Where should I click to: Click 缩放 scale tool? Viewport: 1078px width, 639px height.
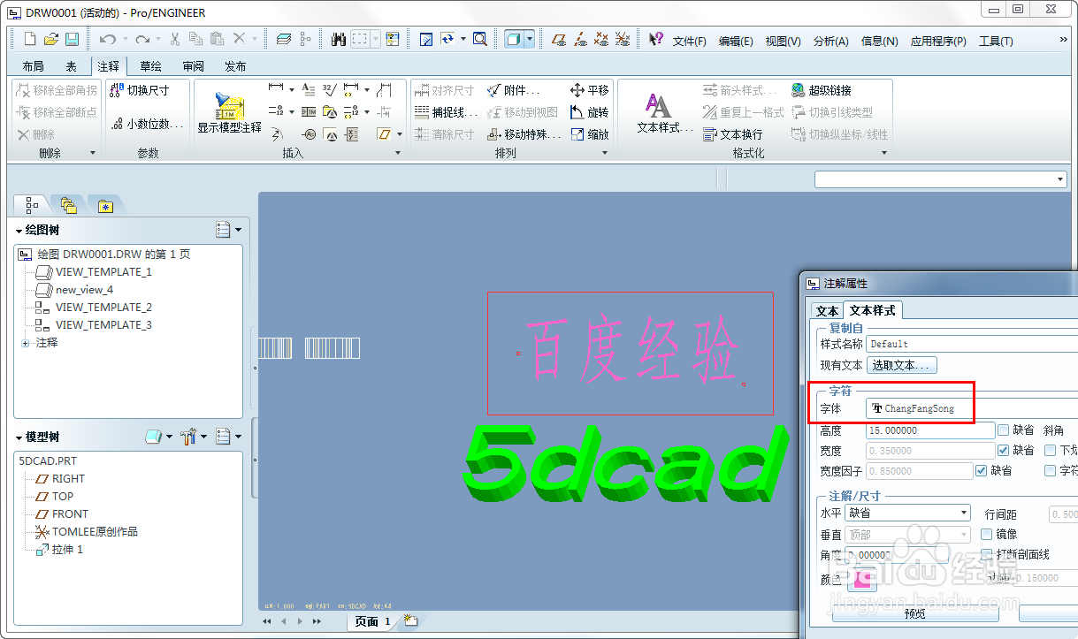click(x=590, y=134)
